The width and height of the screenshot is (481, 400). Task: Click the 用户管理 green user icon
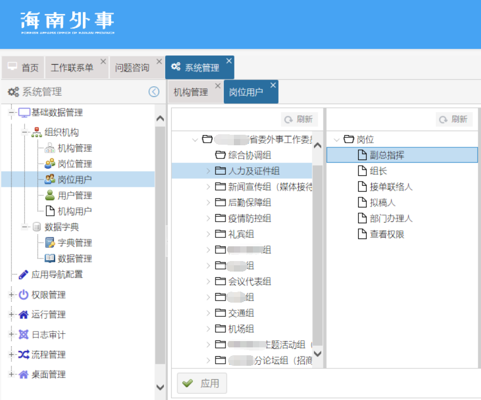pos(50,195)
